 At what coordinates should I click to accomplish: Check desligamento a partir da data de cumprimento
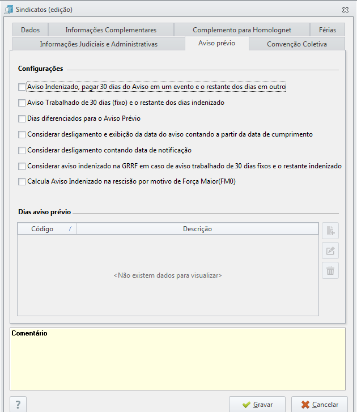[22, 134]
